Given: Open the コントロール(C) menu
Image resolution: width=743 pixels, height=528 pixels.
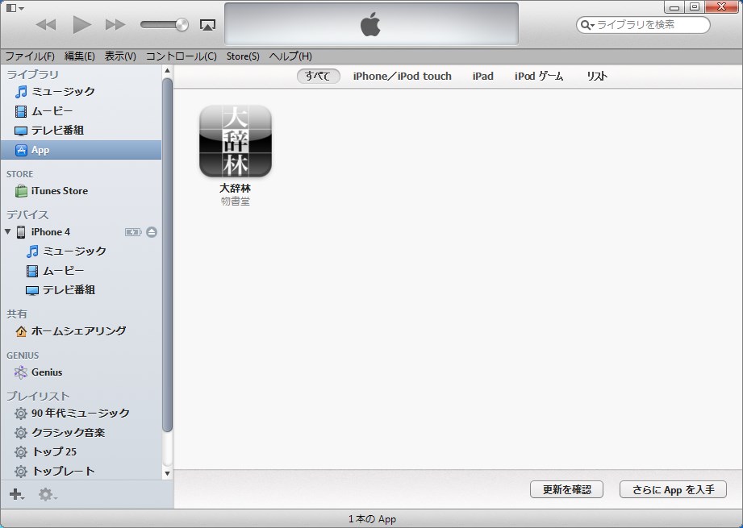Looking at the screenshot, I should [x=181, y=56].
